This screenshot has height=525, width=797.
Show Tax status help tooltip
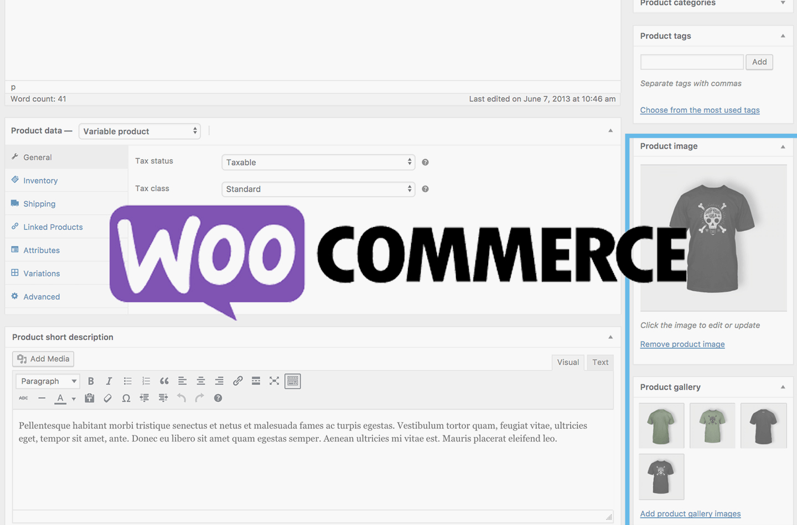425,162
